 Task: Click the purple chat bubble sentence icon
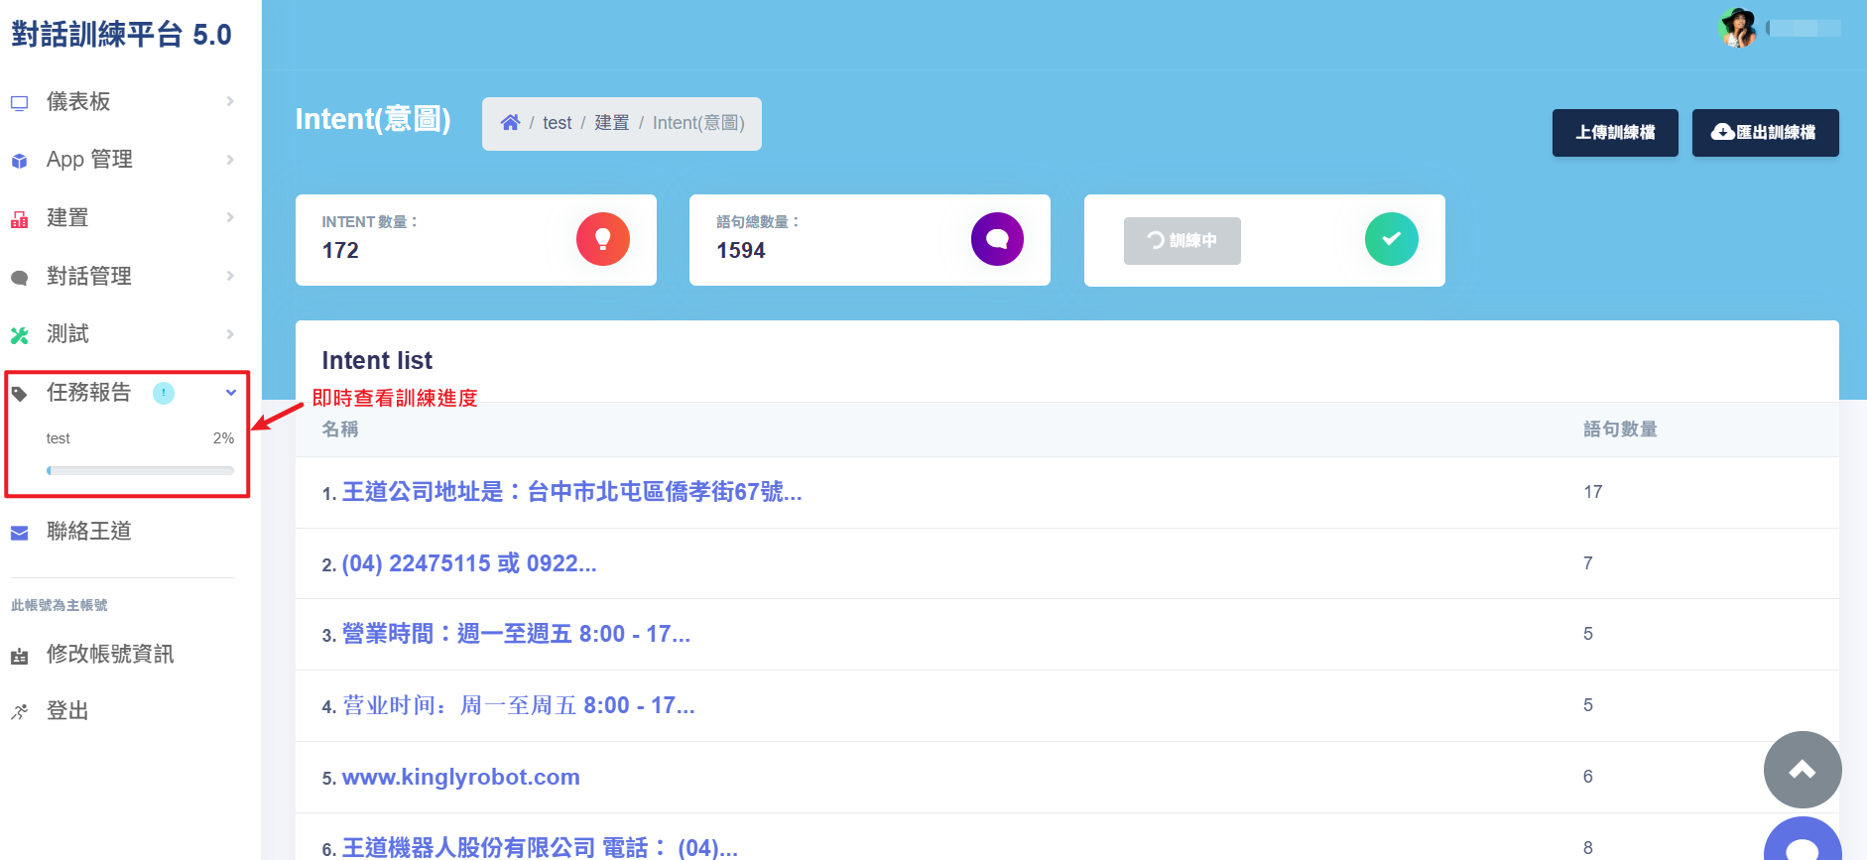click(x=997, y=239)
